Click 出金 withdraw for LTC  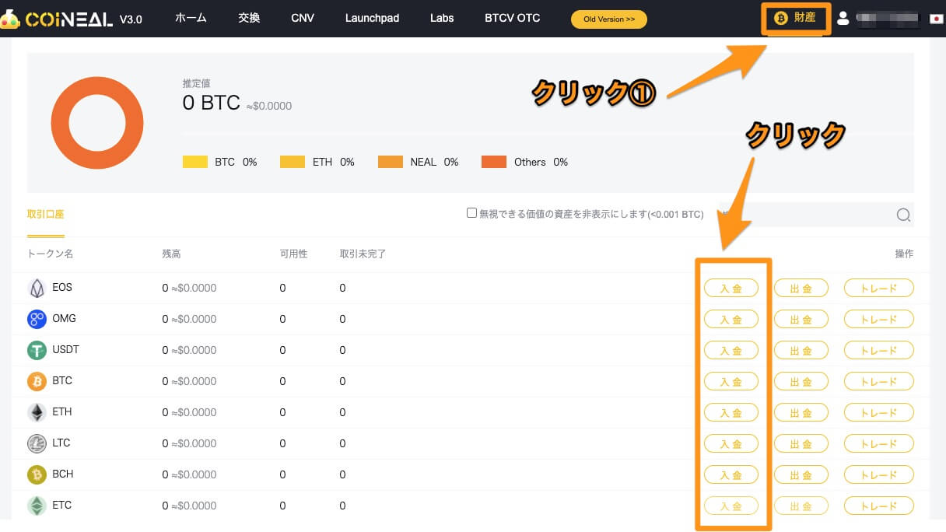801,443
